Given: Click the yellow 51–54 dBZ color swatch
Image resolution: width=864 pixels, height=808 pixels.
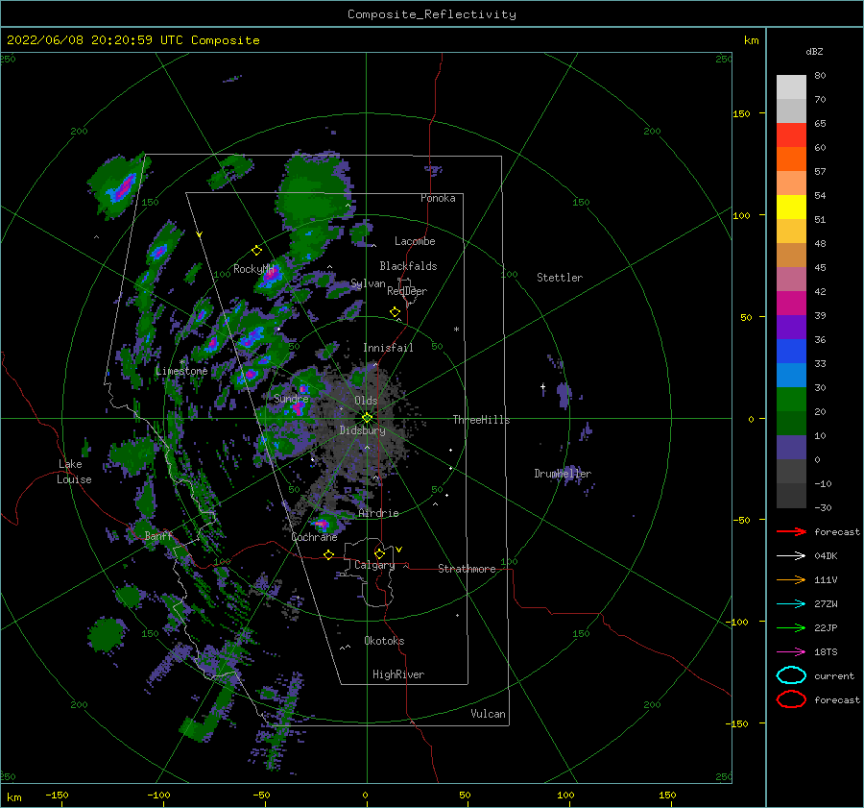Looking at the screenshot, I should click(791, 208).
